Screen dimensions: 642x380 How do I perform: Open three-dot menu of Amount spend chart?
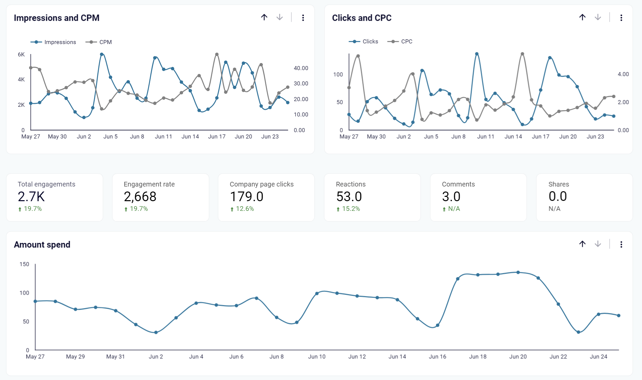point(621,245)
